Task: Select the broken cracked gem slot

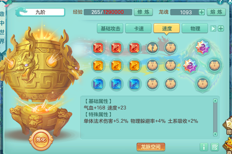Action: pyautogui.click(x=152, y=48)
